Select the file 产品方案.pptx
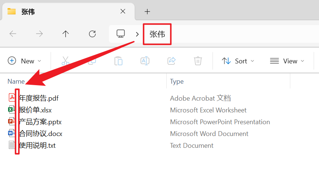Viewport: 319px width, 171px height. coord(40,122)
